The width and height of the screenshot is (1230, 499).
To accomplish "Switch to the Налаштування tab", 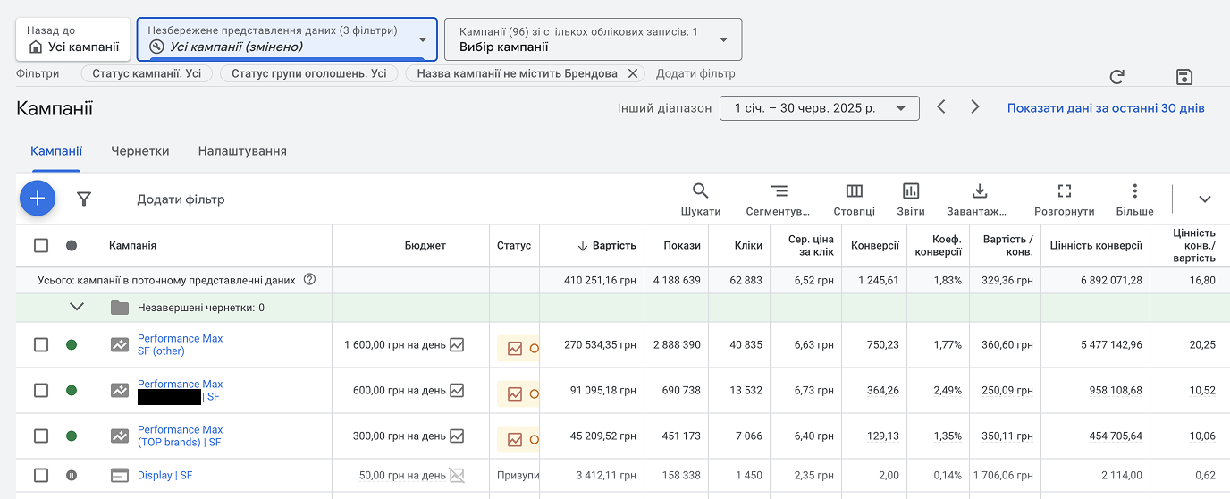I will (242, 151).
